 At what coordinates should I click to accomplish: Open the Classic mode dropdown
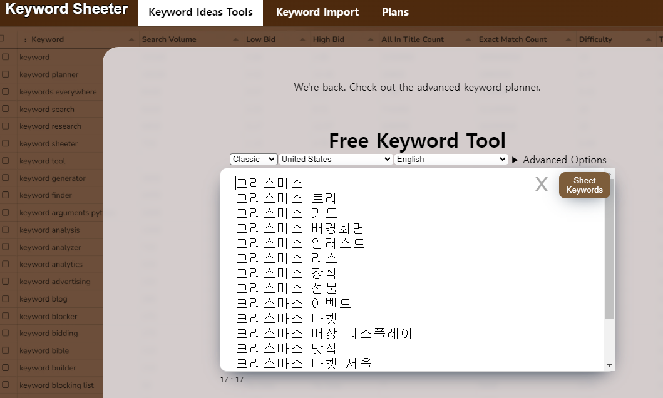254,160
